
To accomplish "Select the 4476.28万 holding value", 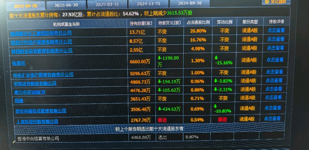I will (140, 90).
